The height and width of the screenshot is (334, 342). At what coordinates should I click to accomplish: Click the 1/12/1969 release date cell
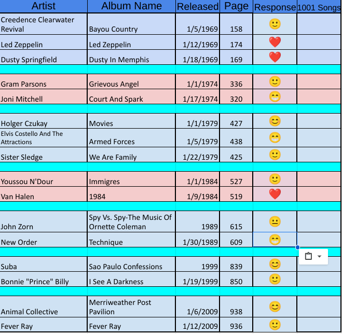coord(198,42)
